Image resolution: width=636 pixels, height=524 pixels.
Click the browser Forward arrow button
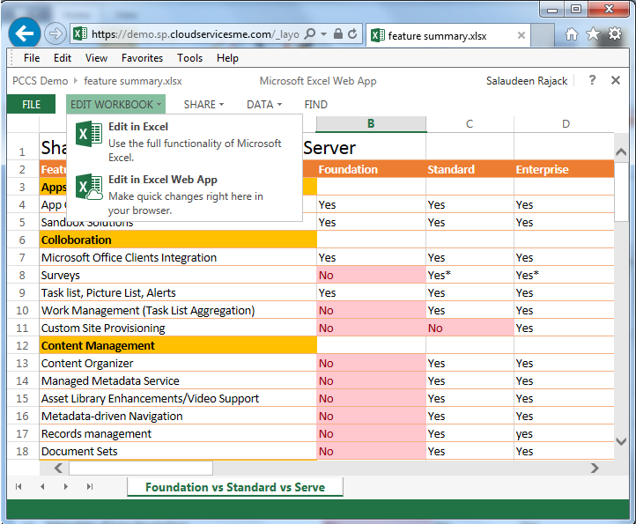click(x=55, y=33)
